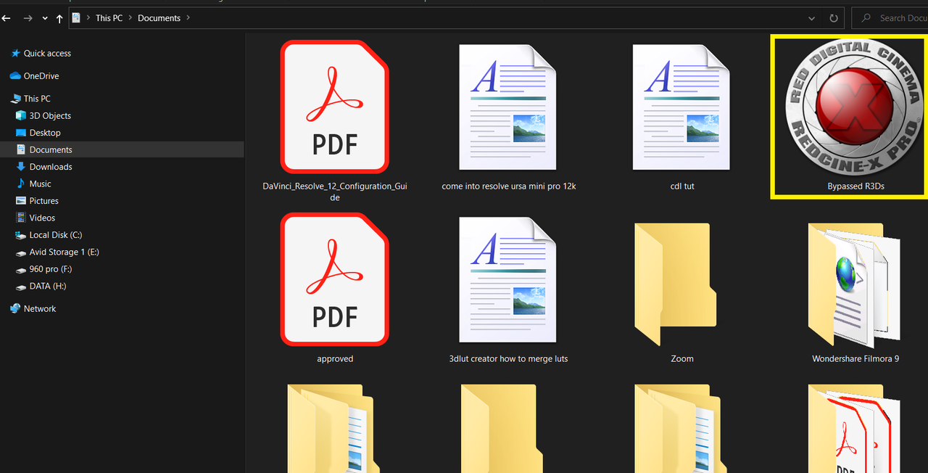The height and width of the screenshot is (473, 928).
Task: Open the 3dlut creator how to merge luts document
Action: pyautogui.click(x=508, y=279)
